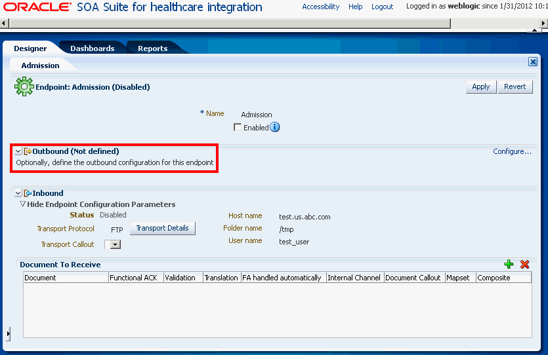
Task: Open Transport Details
Action: pyautogui.click(x=163, y=228)
